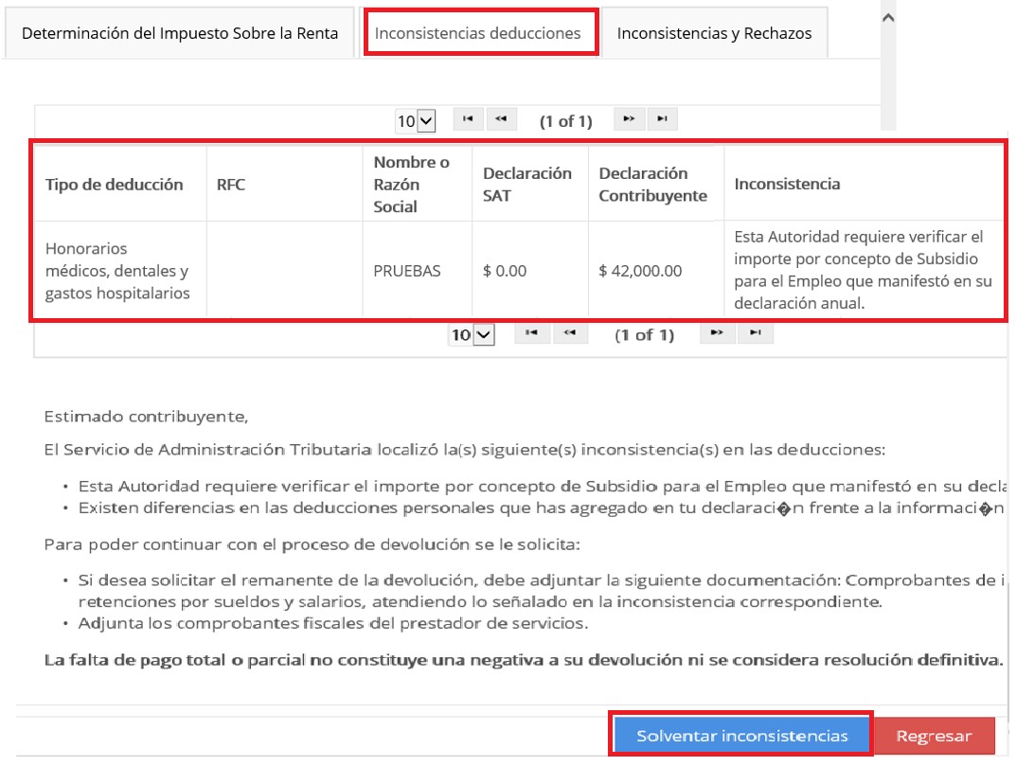Click the $ 42,000.00 Declaración Contribuyente cell
The image size is (1016, 766).
point(640,271)
